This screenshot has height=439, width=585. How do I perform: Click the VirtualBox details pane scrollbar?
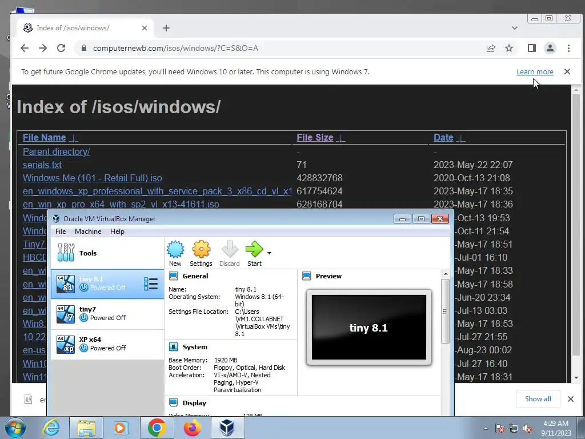(445, 312)
